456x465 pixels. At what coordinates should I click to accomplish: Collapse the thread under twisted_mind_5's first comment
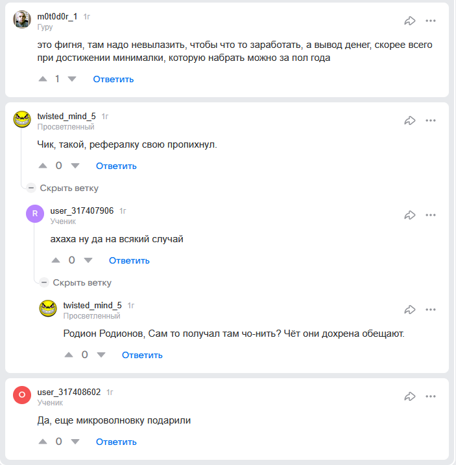(x=64, y=188)
